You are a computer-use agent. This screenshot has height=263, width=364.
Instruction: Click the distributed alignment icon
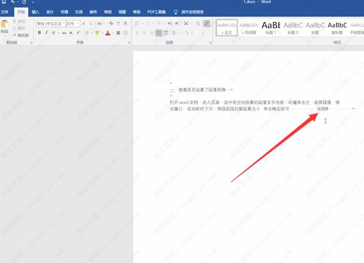(166, 33)
